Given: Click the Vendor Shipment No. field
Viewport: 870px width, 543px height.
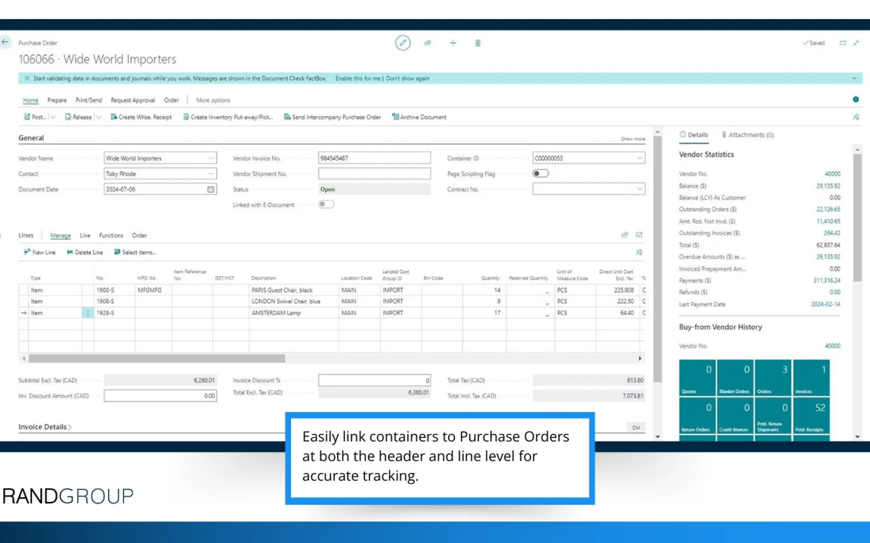Looking at the screenshot, I should pos(374,174).
